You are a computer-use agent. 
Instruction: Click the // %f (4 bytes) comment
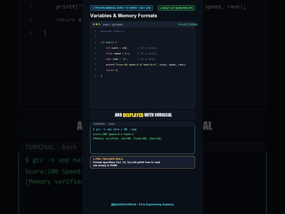147,53
